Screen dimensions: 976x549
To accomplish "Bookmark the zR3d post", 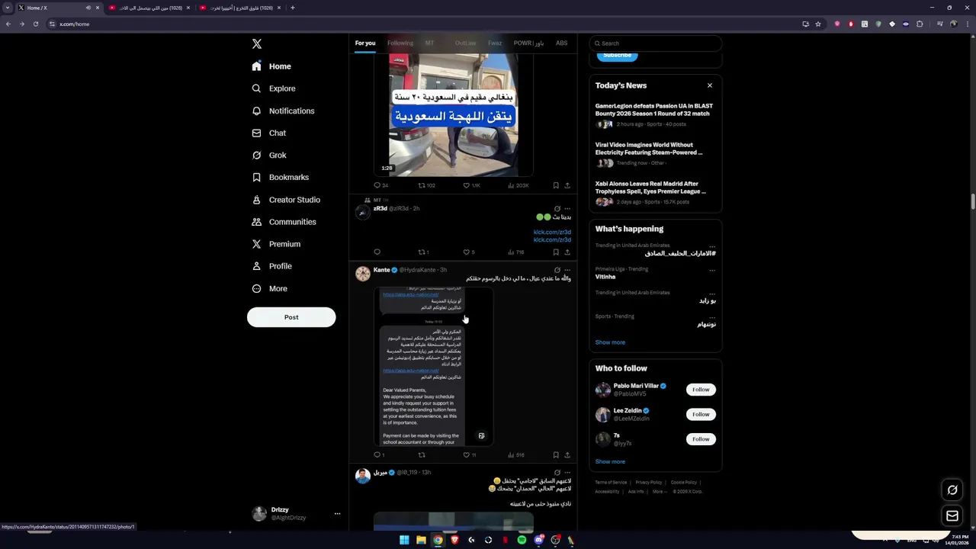I will 556,252.
